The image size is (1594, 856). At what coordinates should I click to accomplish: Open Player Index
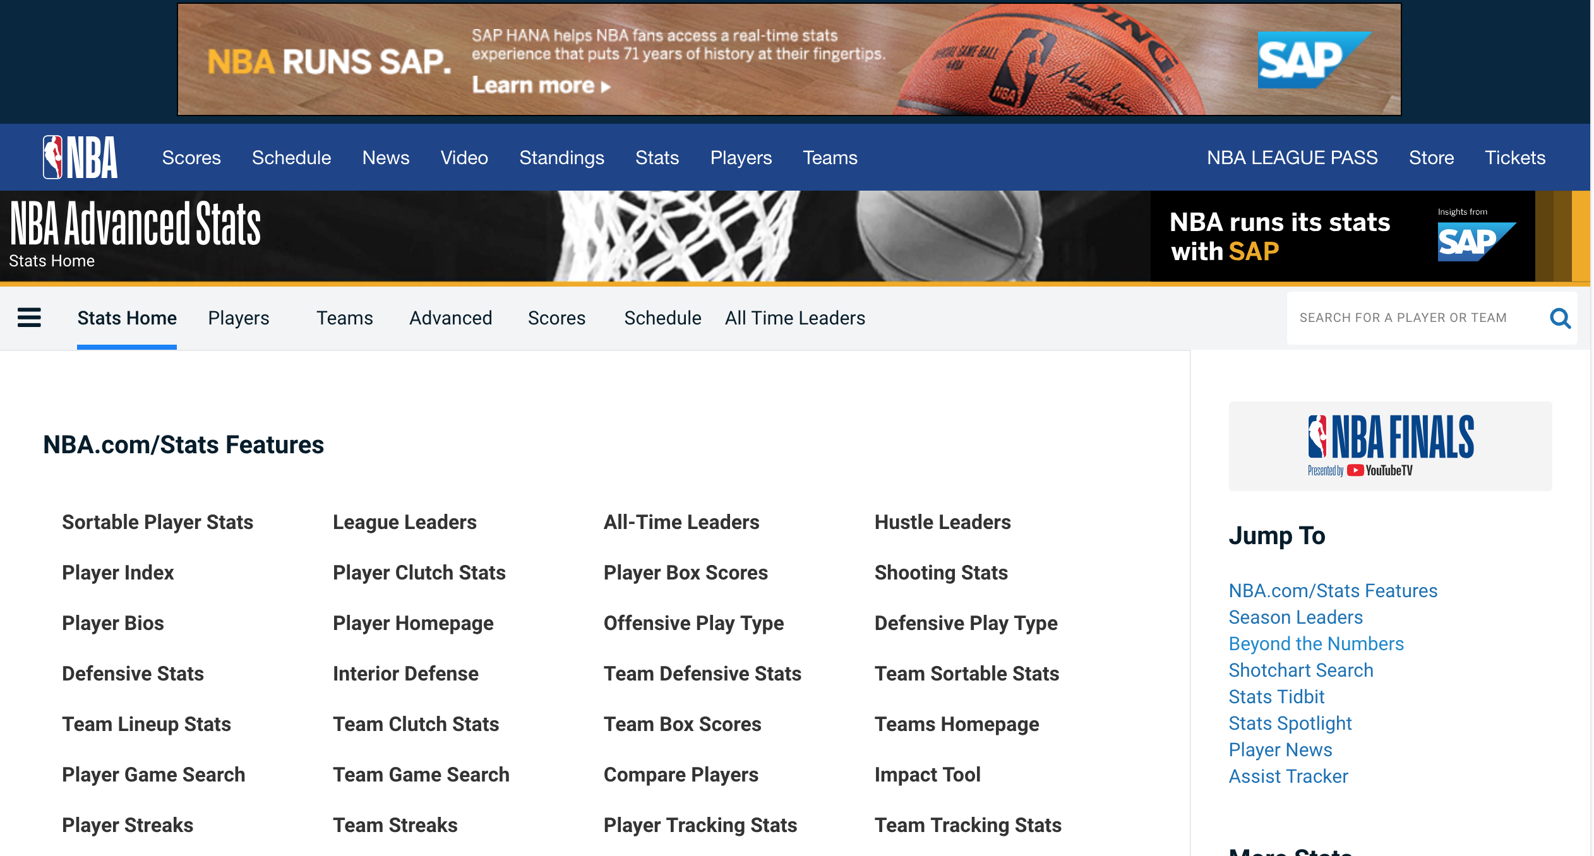point(117,573)
